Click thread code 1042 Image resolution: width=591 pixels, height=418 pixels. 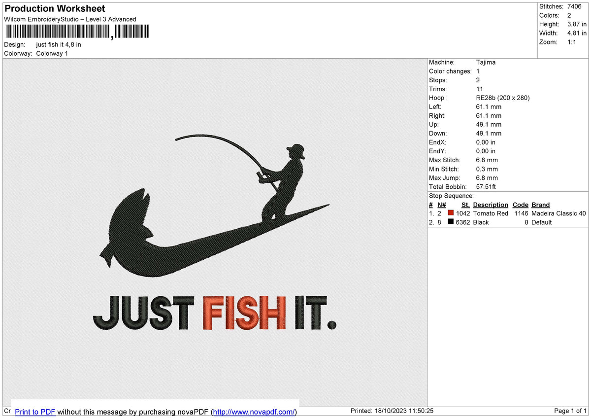tap(463, 213)
